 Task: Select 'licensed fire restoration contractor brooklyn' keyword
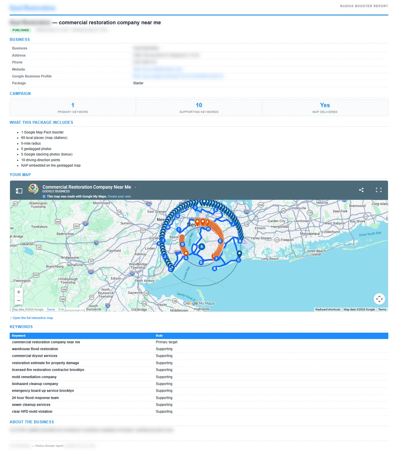pos(48,370)
